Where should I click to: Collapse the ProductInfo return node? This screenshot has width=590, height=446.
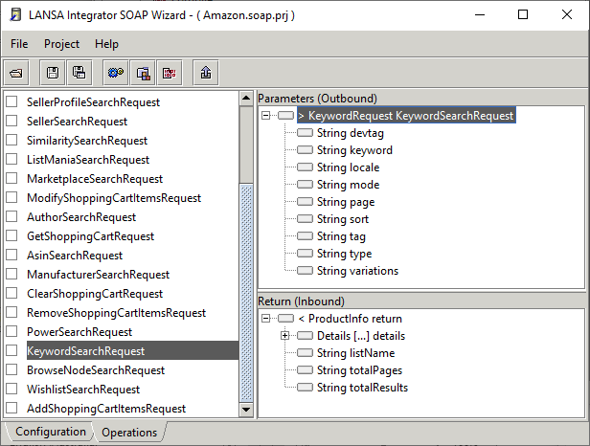click(266, 319)
